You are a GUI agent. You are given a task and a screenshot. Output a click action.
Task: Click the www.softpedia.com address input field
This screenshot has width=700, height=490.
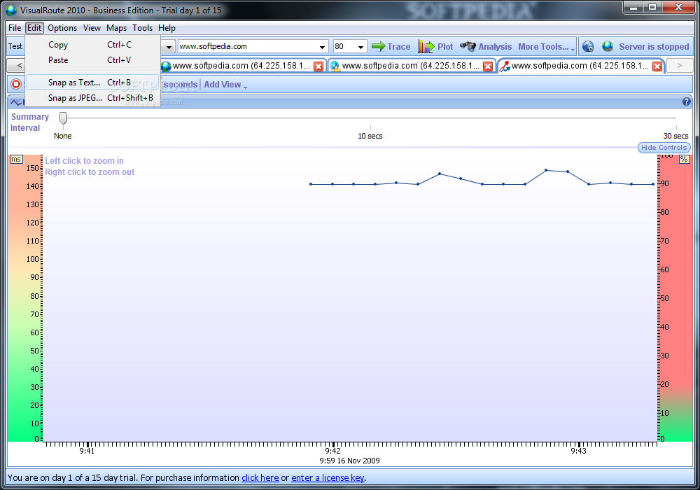click(x=248, y=46)
